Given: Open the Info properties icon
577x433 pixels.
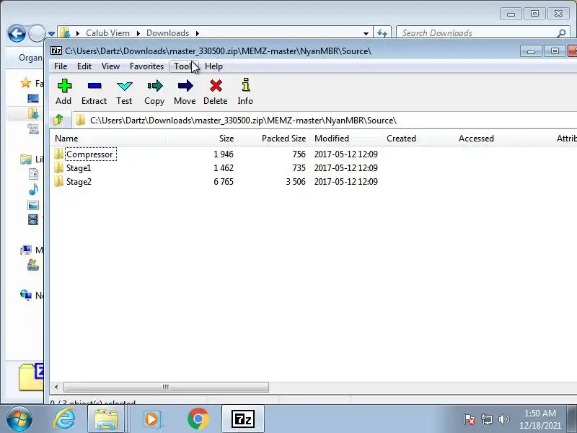Looking at the screenshot, I should tap(246, 85).
